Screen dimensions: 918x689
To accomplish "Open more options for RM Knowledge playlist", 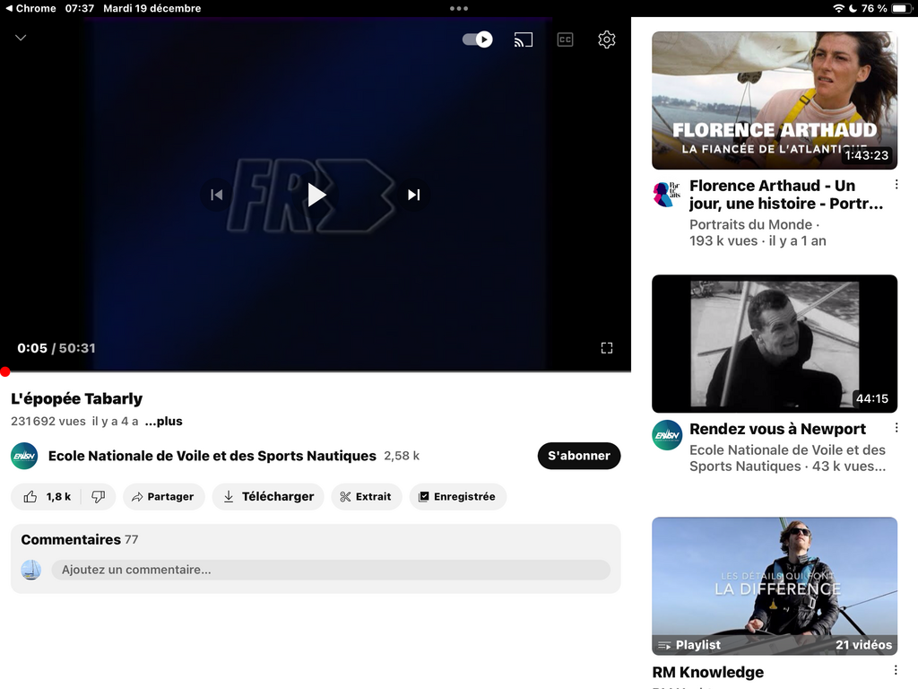I will pos(896,670).
